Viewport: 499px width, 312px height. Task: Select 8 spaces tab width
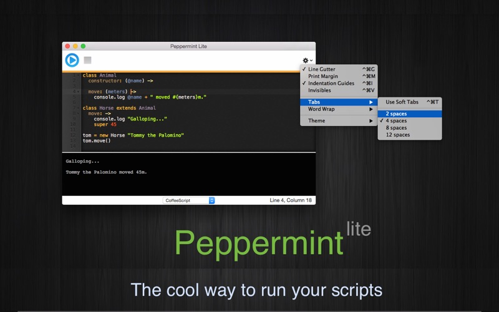[x=410, y=128]
